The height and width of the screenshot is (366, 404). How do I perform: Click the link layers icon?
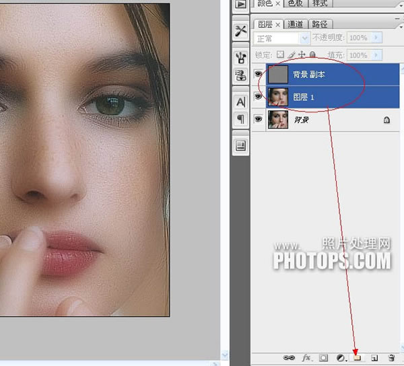(x=289, y=357)
